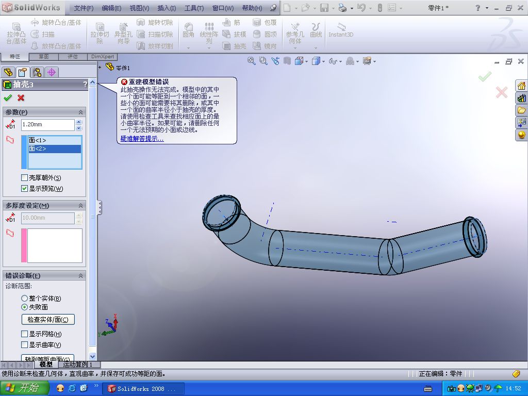Decrease shell thickness with down spinner
528x396 pixels.
(x=78, y=128)
